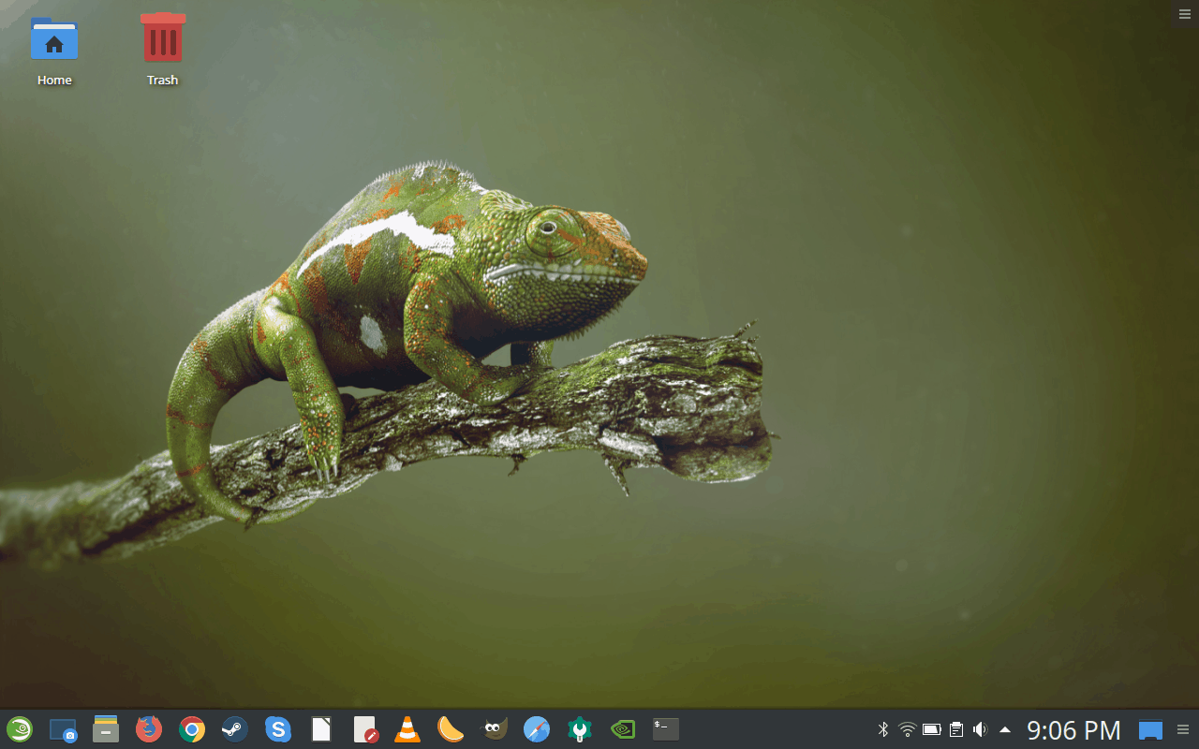Open the clipboard tray icon
The height and width of the screenshot is (749, 1199).
coord(956,729)
